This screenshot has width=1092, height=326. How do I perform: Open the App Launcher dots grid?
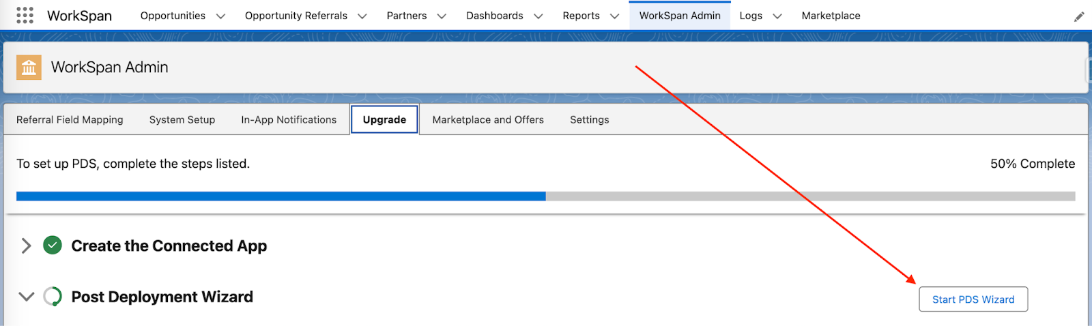click(25, 15)
